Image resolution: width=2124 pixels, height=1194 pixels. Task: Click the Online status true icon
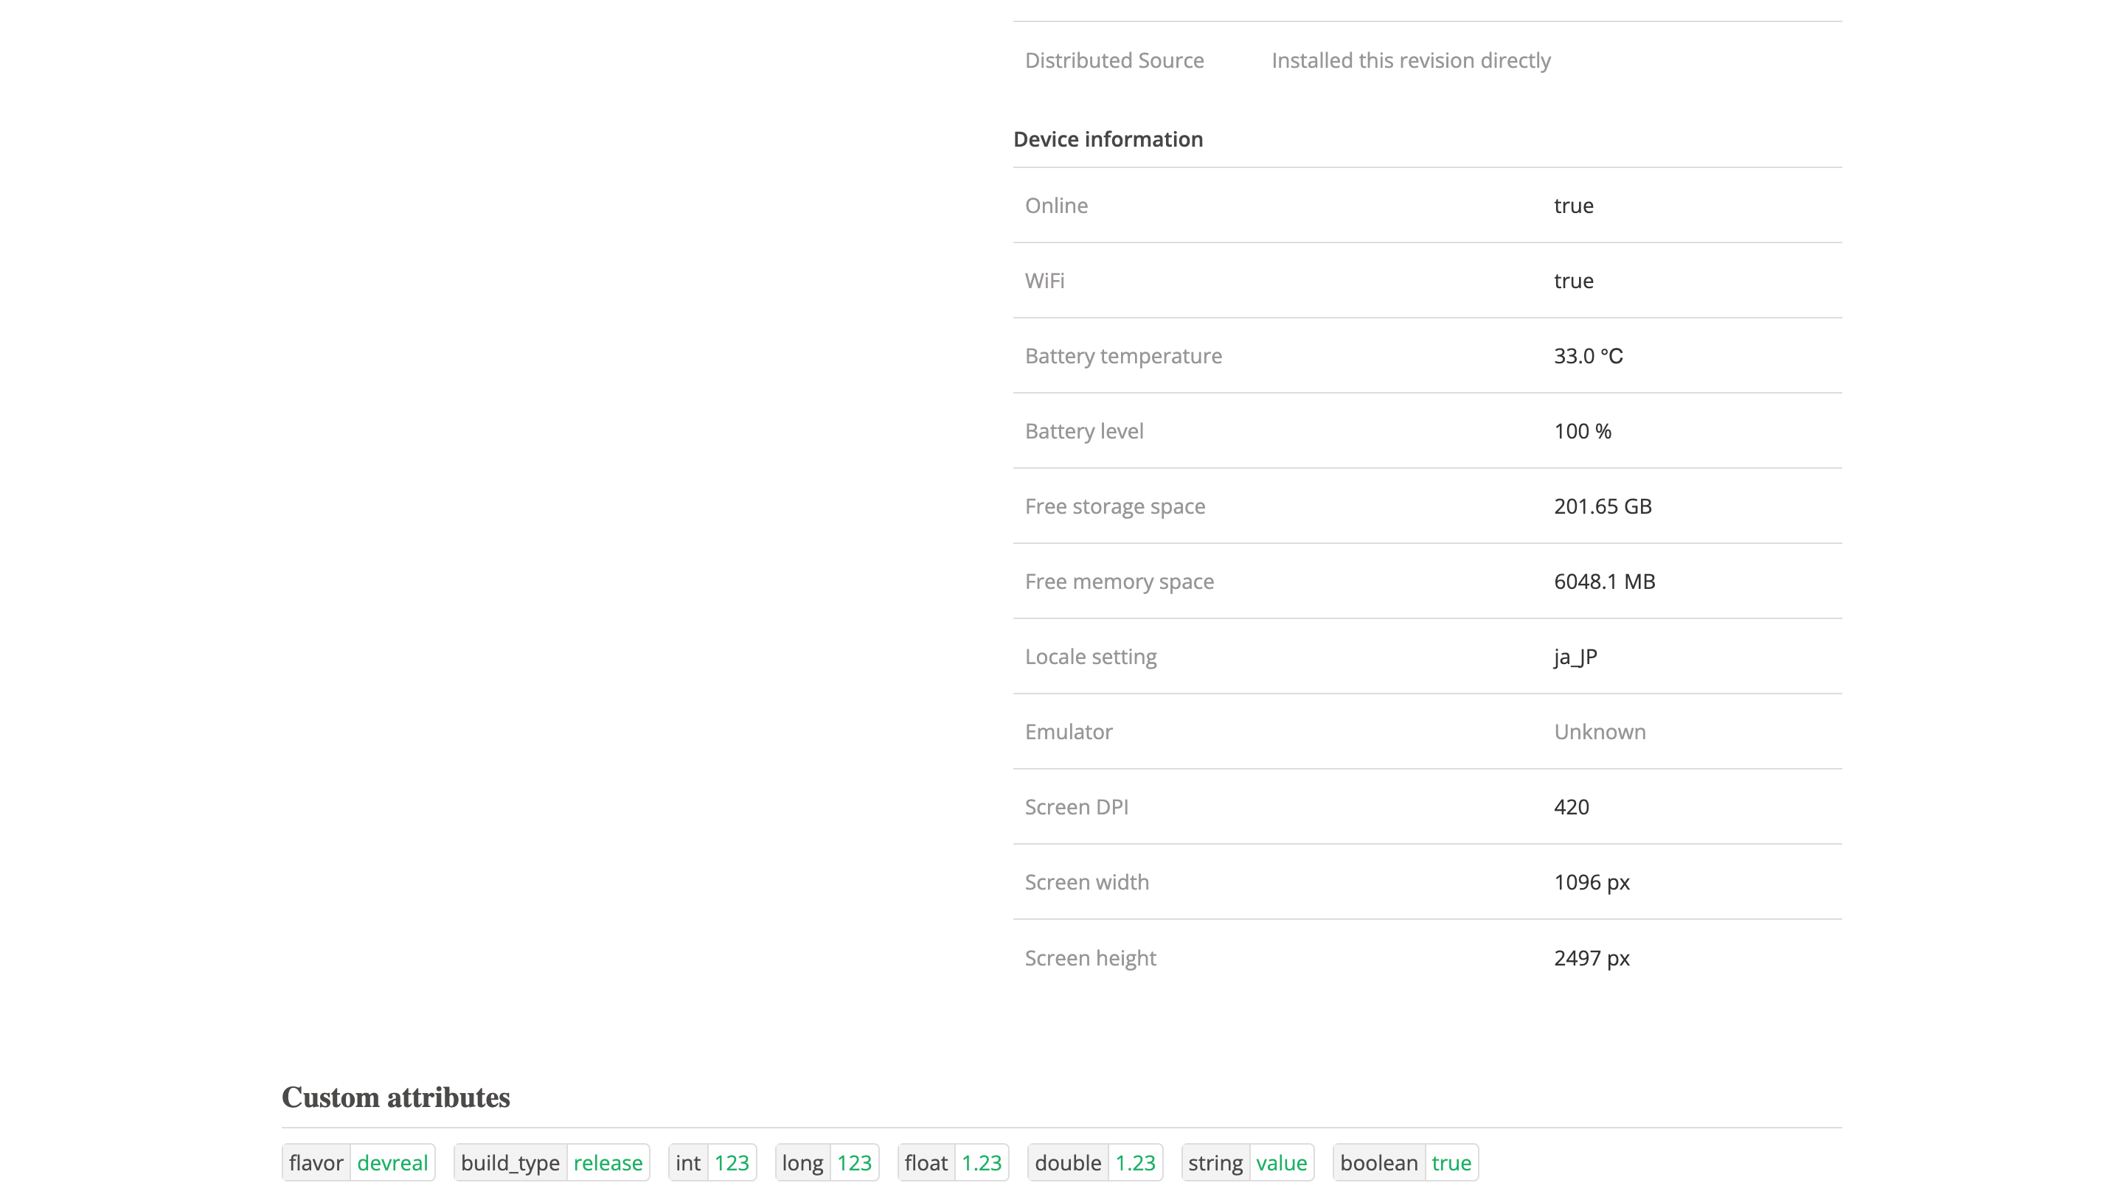(x=1574, y=204)
